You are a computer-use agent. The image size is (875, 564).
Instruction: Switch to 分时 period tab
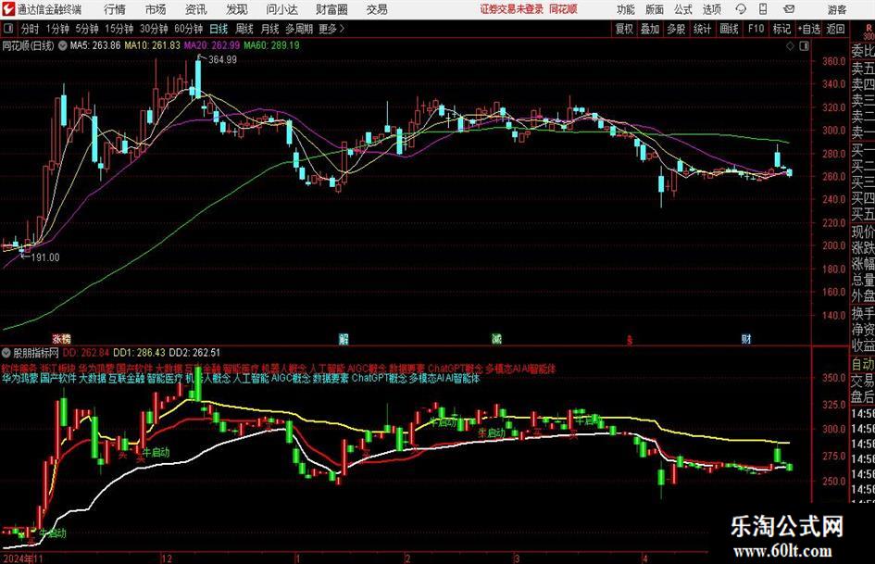(x=30, y=29)
